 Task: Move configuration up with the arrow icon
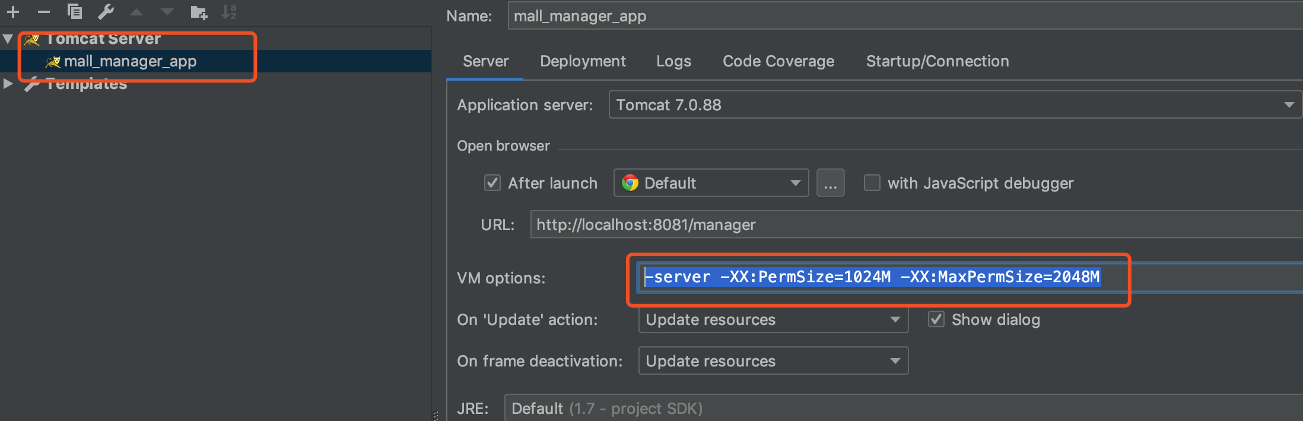tap(136, 11)
